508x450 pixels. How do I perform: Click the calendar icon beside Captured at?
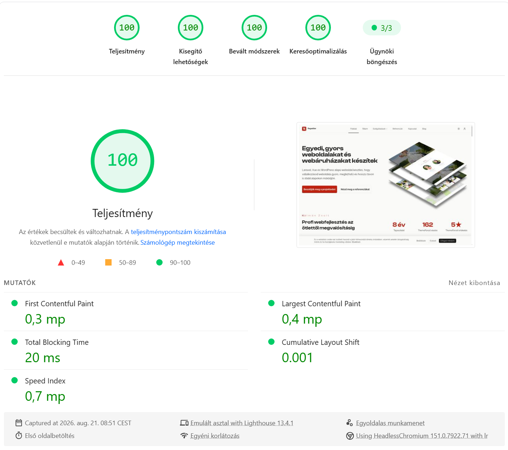point(19,423)
